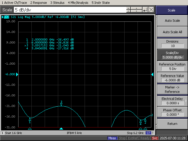
Task: Select the Tr2 trace label
Action: pyautogui.click(x=6, y=17)
